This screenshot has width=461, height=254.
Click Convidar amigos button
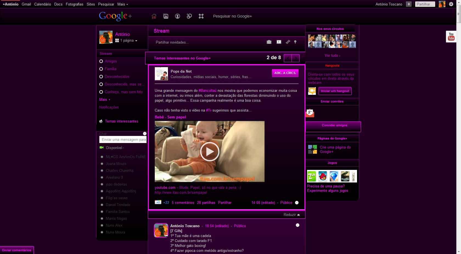[x=333, y=126]
